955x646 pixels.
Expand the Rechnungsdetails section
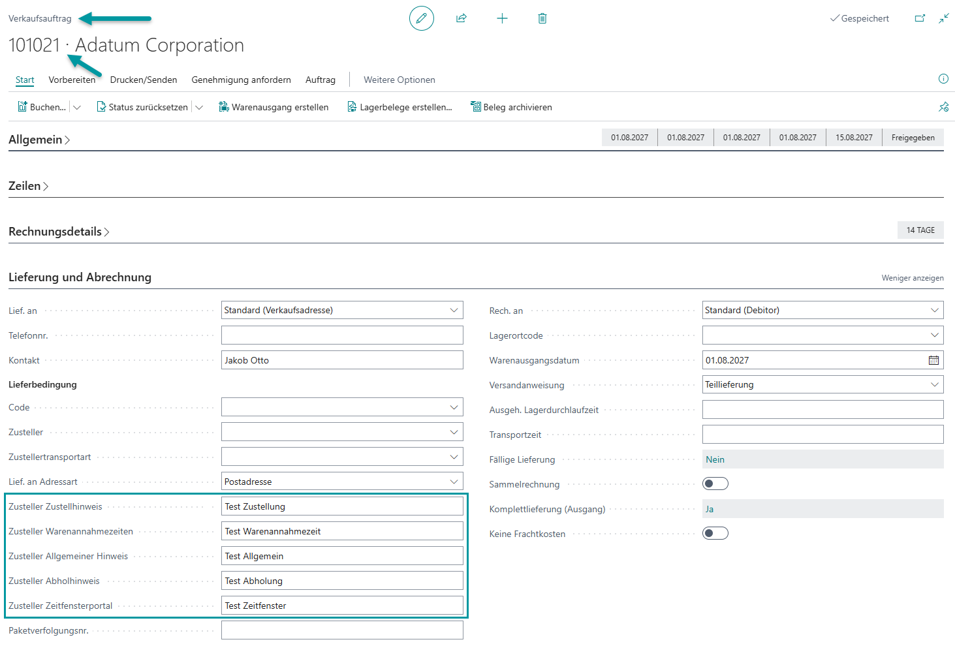59,232
